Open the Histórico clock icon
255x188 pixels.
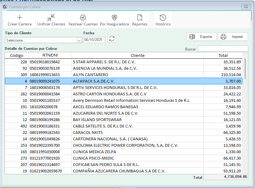[x=163, y=18]
